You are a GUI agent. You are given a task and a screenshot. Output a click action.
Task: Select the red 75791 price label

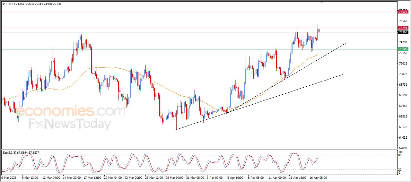click(403, 28)
